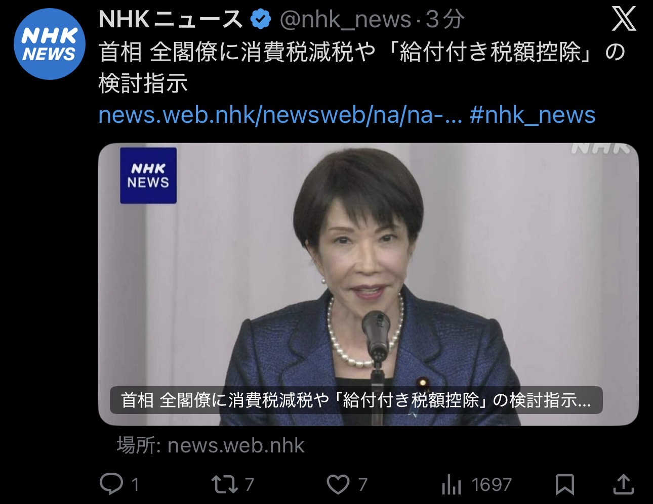Click the 1697 view count

pos(492,485)
